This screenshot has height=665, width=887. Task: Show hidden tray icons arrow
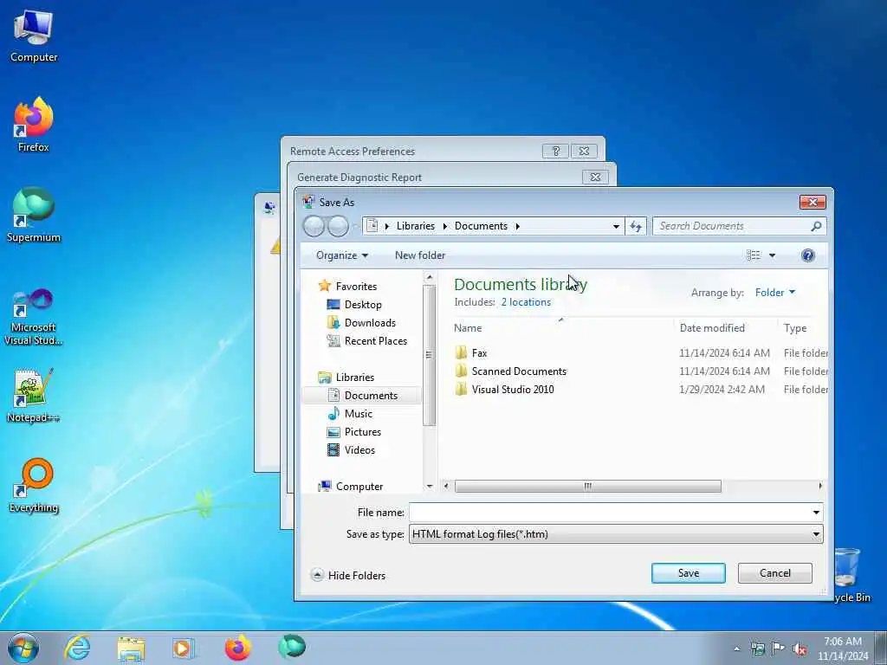(736, 649)
